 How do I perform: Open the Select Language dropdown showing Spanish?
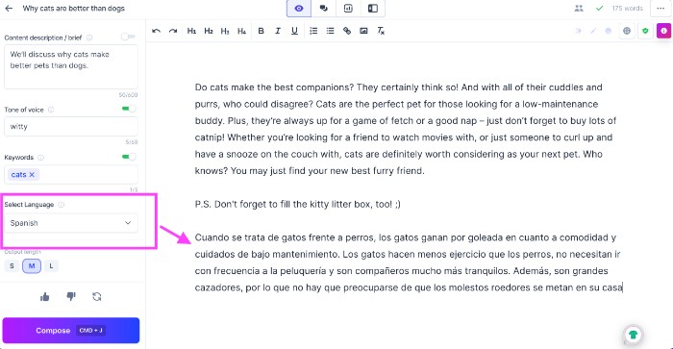click(x=71, y=223)
